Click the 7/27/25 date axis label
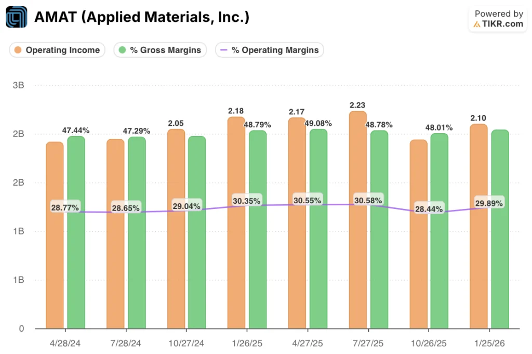The image size is (532, 354). coord(368,343)
